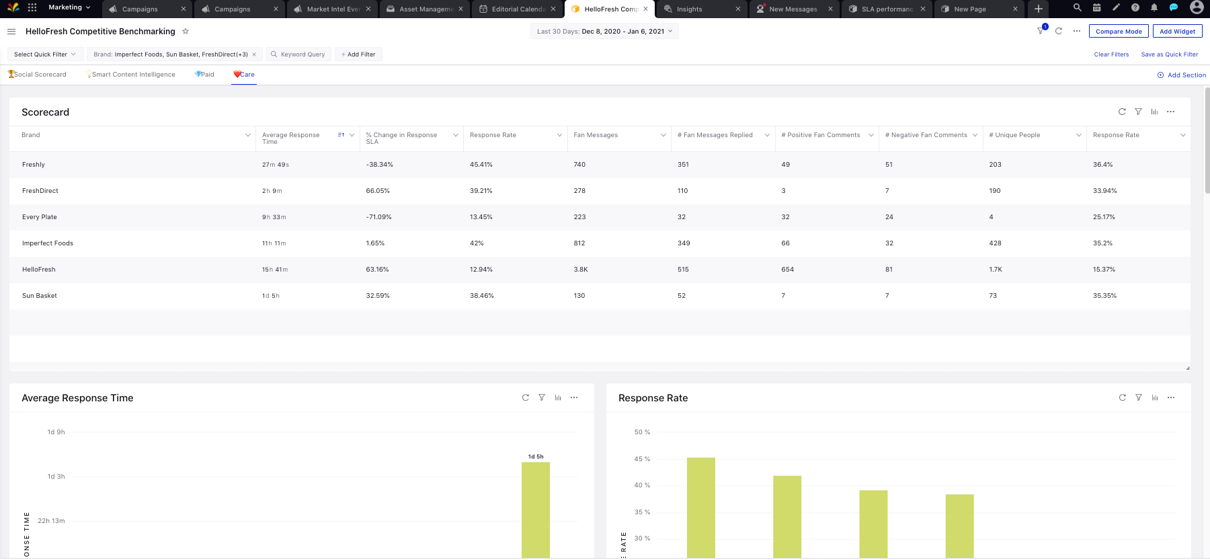Switch to the Social Scorecard tab
The height and width of the screenshot is (560, 1210).
[38, 75]
